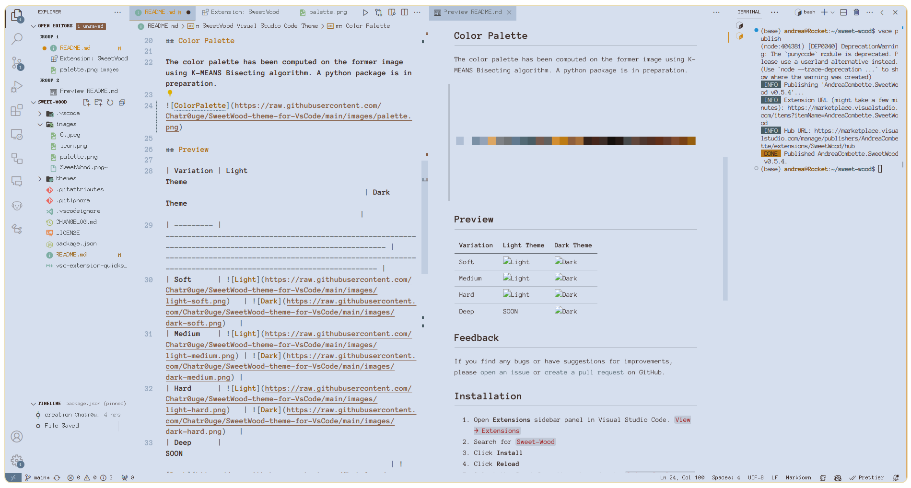
Task: Collapse the OPEN EDITORS section
Action: pos(34,26)
